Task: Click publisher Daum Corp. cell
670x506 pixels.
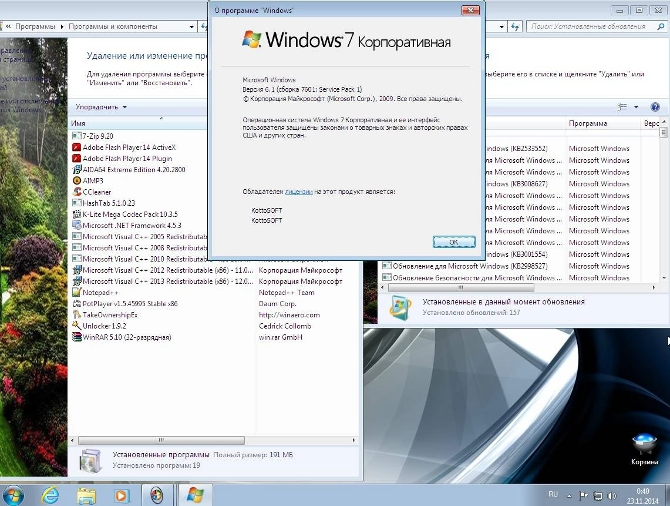Action: point(278,304)
